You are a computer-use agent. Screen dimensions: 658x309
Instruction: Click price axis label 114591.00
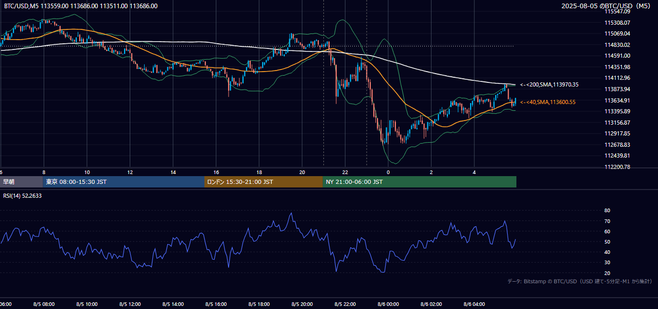(x=617, y=56)
